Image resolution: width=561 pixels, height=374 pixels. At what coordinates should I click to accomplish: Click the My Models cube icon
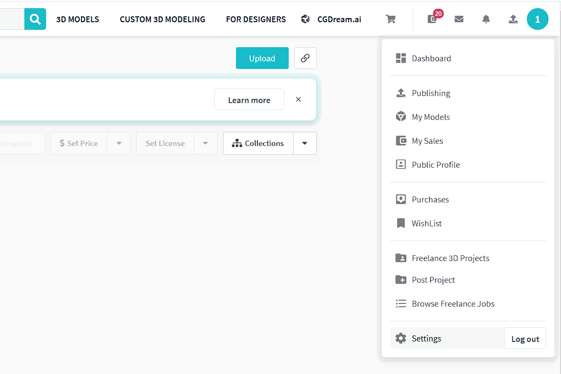tap(401, 117)
